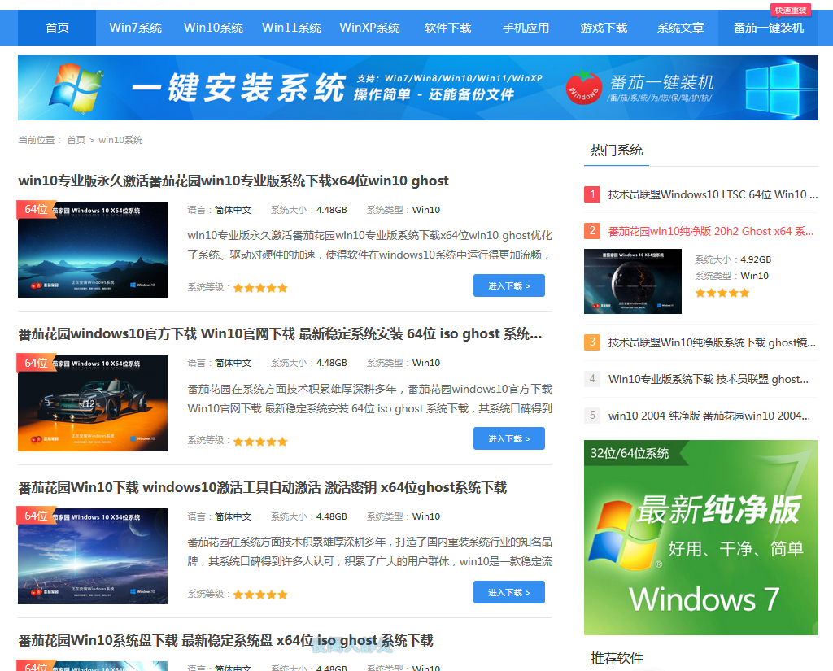This screenshot has width=833, height=671.
Task: Click rank 2 orange badge in 热门系统
Action: (x=592, y=230)
